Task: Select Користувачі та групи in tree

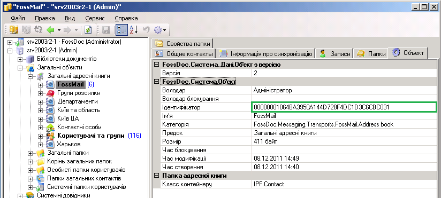Action: [x=90, y=136]
